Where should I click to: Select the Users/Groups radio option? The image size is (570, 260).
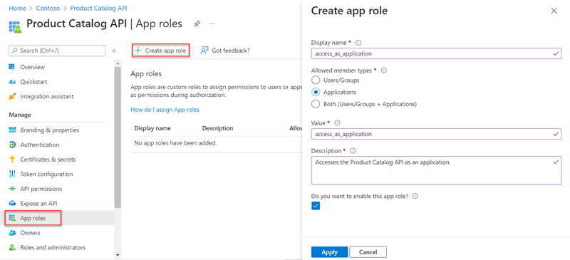316,80
